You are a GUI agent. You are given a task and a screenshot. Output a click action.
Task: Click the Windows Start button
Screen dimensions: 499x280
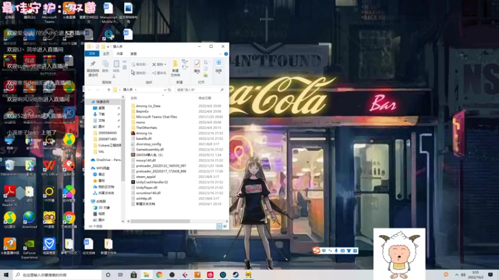coord(6,275)
